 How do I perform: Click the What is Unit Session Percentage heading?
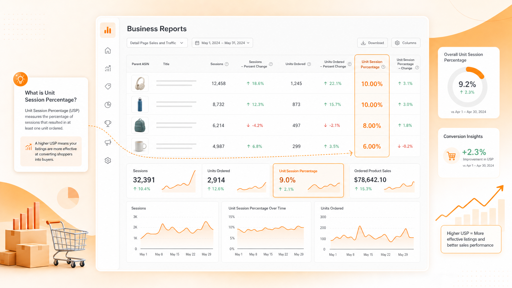[x=51, y=96]
